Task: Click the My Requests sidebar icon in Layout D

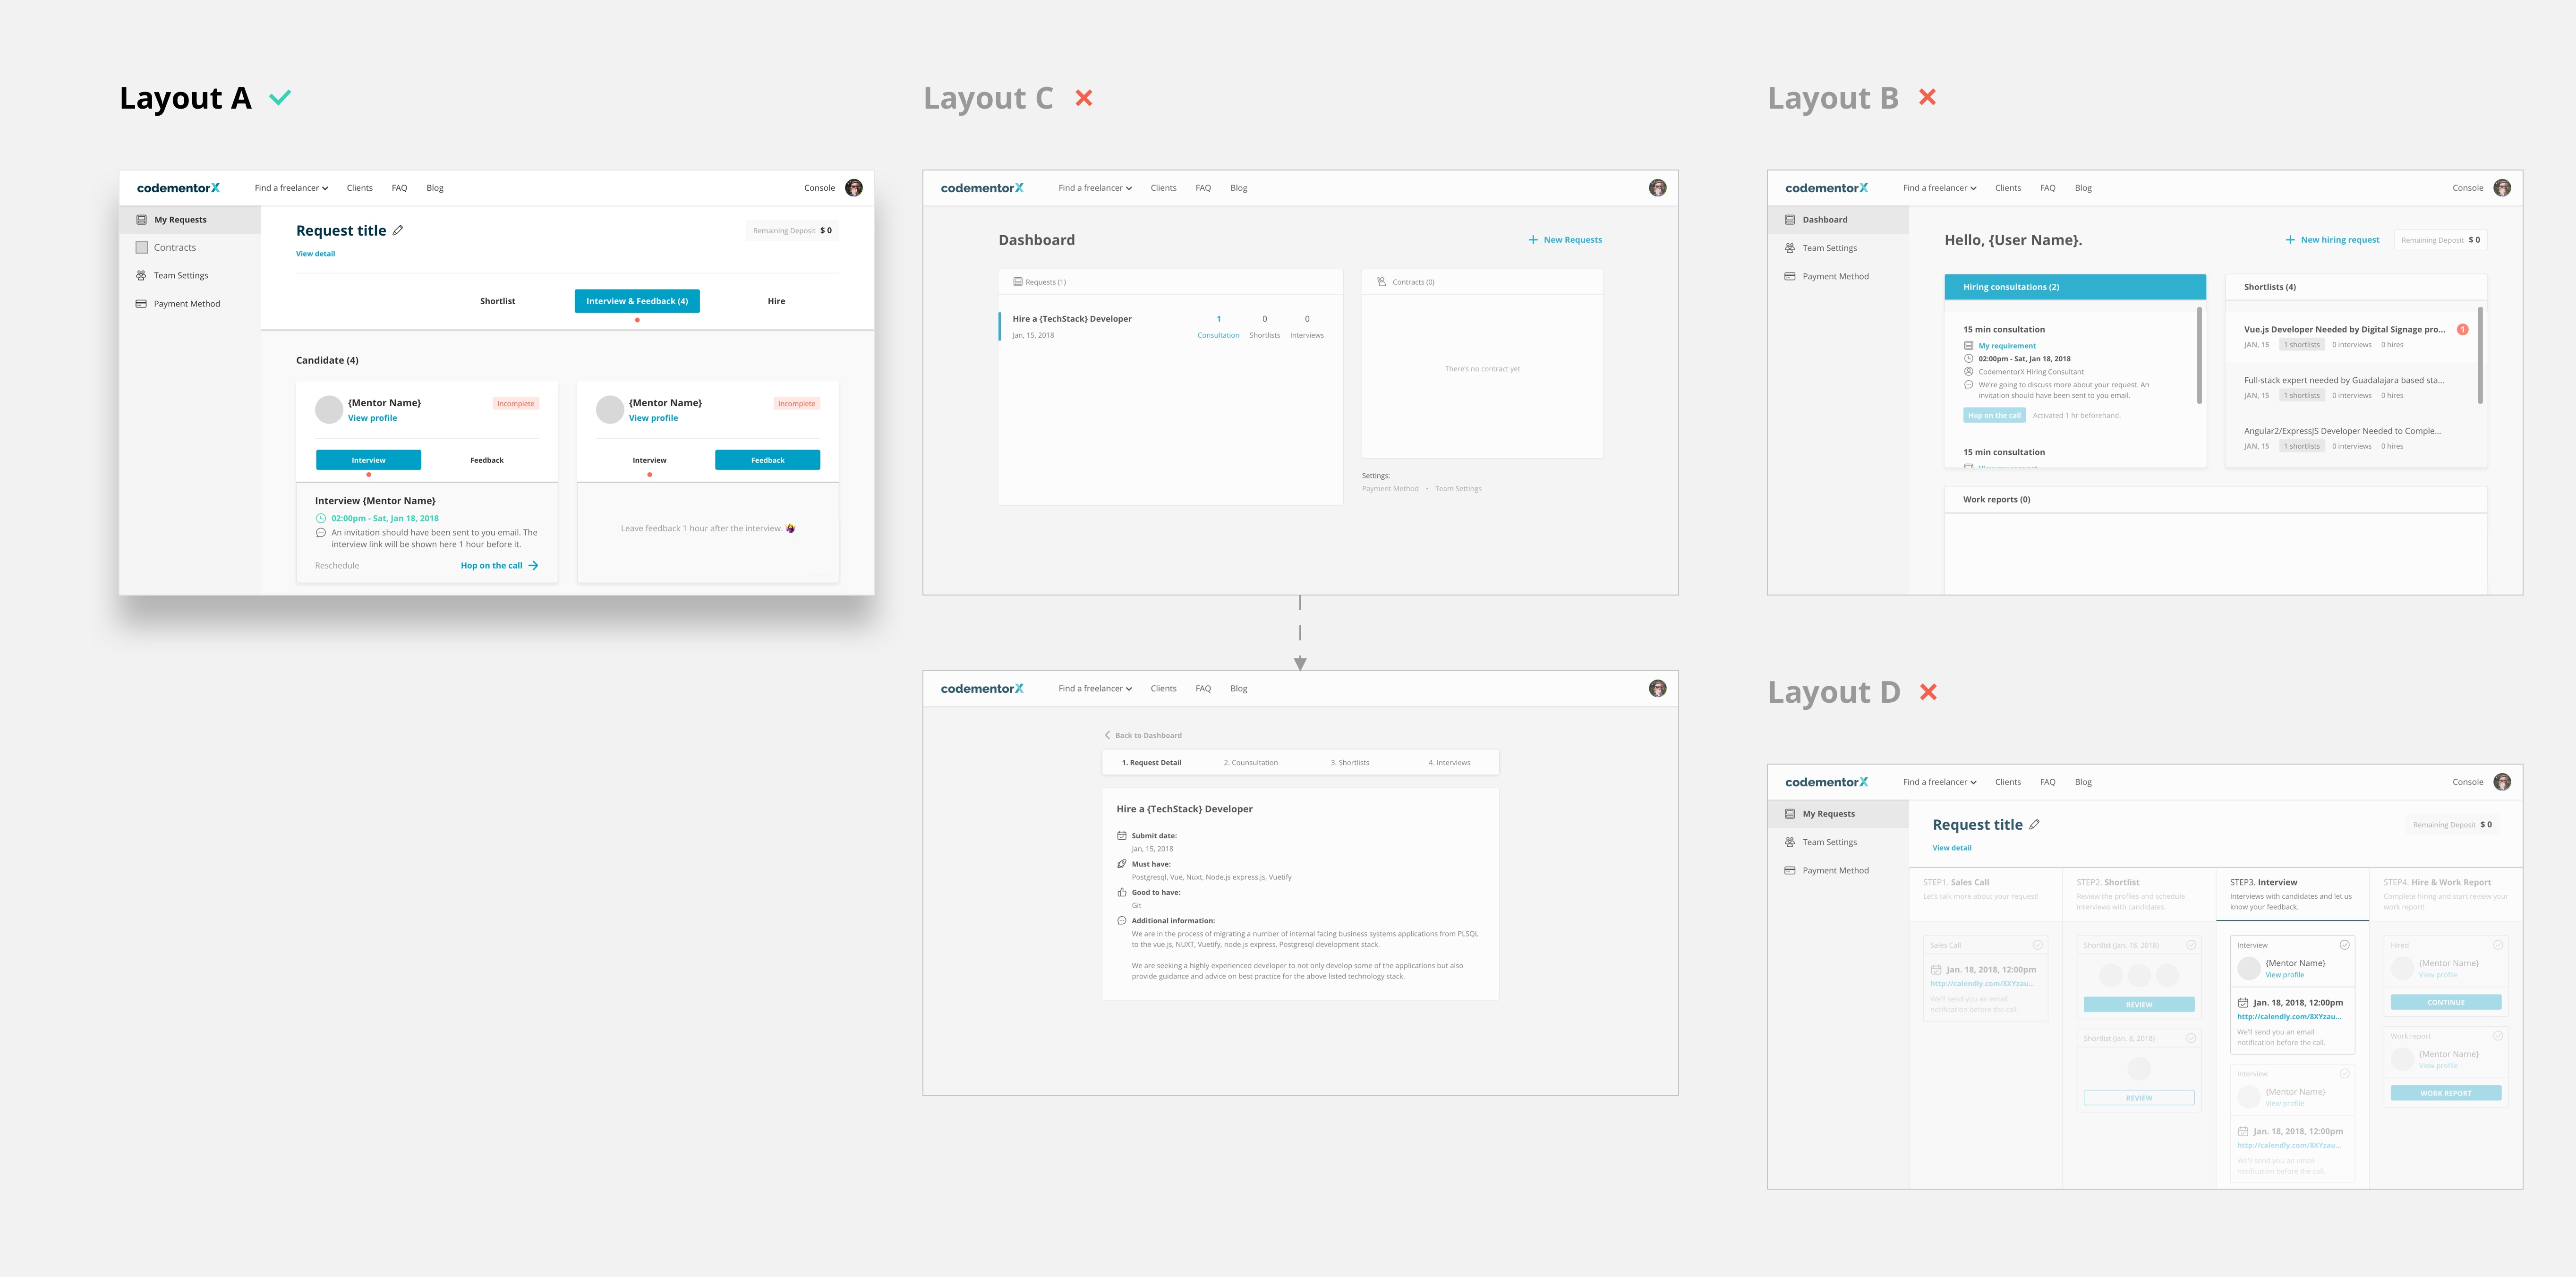Action: tap(1790, 814)
